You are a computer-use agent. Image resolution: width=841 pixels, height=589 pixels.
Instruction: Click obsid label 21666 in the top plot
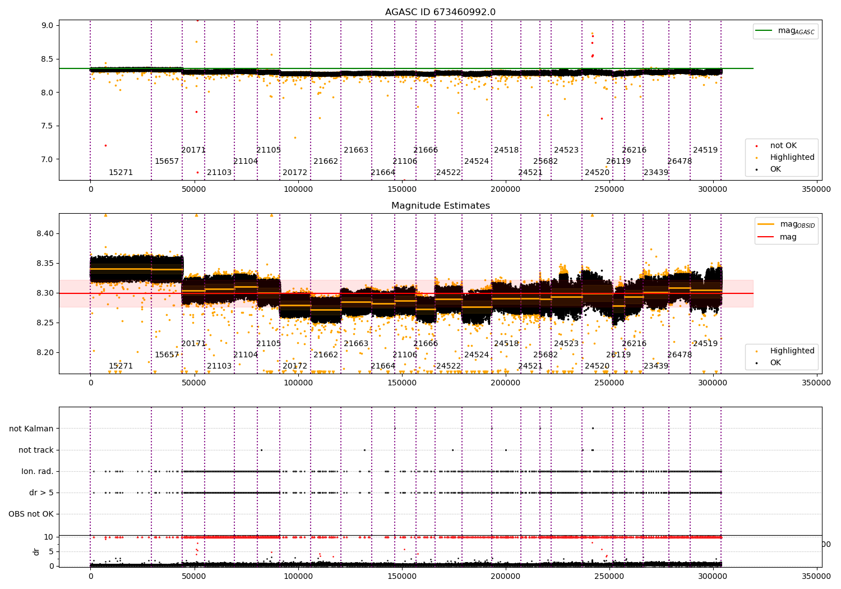[426, 150]
